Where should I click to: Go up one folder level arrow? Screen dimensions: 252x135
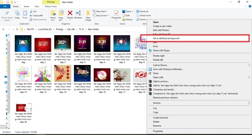[17, 29]
